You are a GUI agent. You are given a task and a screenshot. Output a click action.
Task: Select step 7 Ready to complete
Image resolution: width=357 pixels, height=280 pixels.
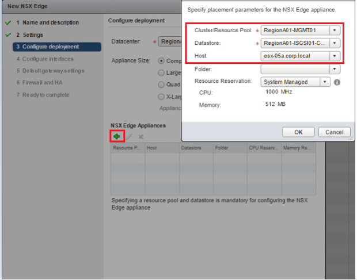(43, 95)
